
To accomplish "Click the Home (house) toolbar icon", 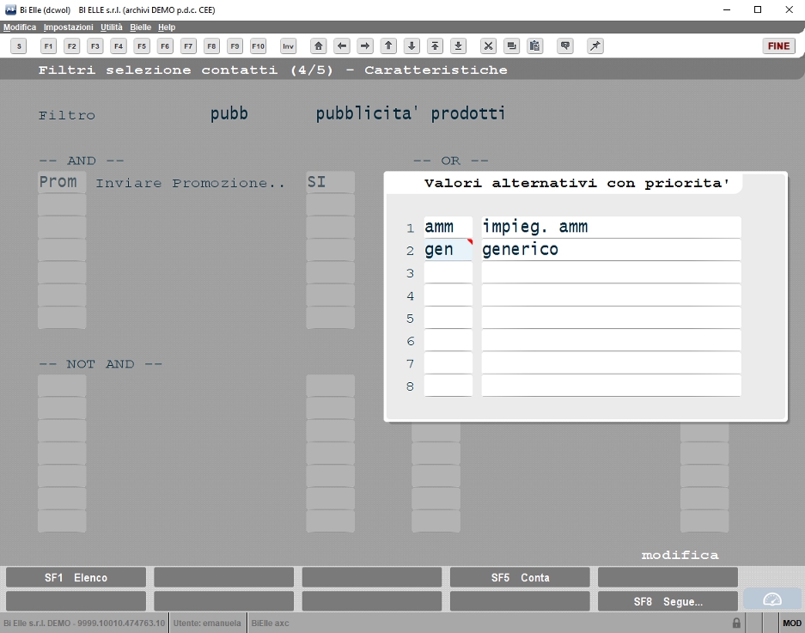I will pyautogui.click(x=318, y=46).
